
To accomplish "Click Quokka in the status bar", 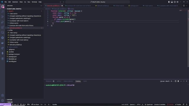I will point(55,105).
